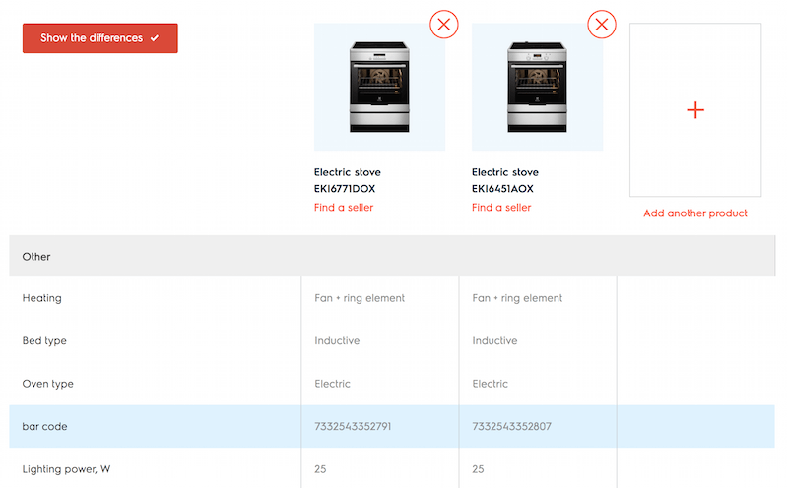
Task: Open the EKI6451AOX stove product image
Action: click(537, 87)
